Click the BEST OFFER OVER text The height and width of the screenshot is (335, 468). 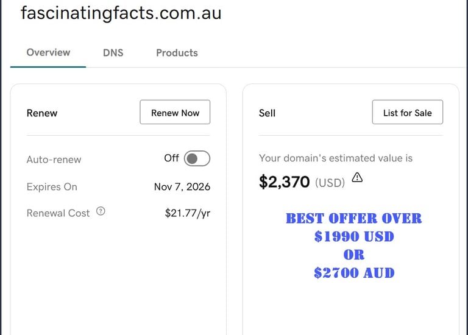(x=353, y=218)
